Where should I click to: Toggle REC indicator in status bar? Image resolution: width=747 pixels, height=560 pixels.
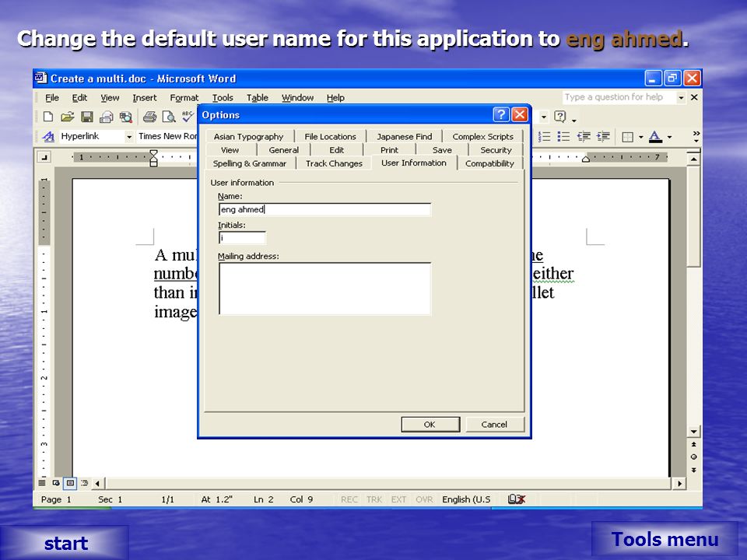[x=349, y=499]
